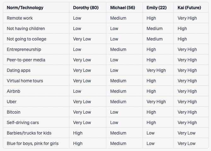Image resolution: width=211 pixels, height=151 pixels.
Task: Select the Self-driving cars label
Action: coord(23,123)
